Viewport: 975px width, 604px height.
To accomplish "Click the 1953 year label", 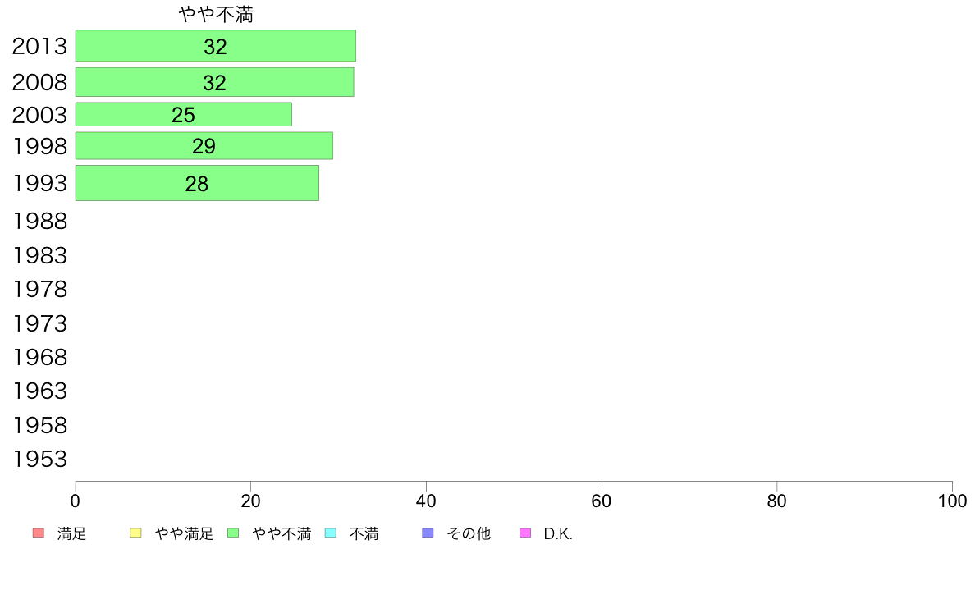I will click(x=39, y=460).
